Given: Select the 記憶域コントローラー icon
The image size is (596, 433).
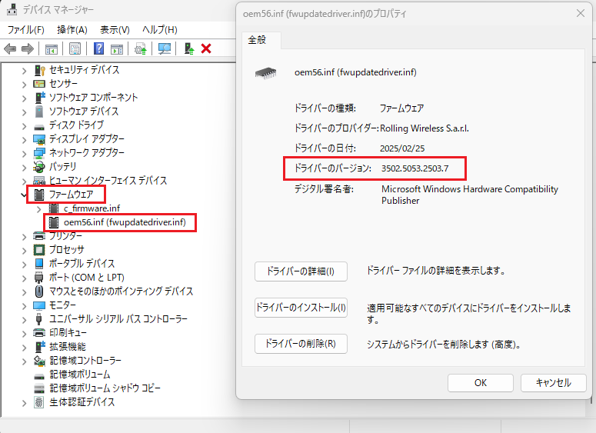Looking at the screenshot, I should point(39,361).
